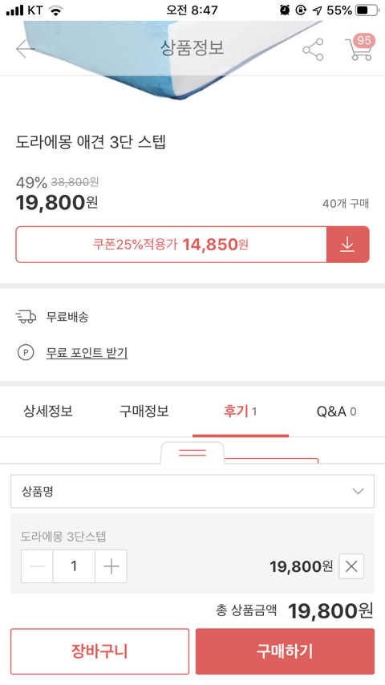385x685 pixels.
Task: Tap the 구매하기 buy button
Action: click(285, 651)
